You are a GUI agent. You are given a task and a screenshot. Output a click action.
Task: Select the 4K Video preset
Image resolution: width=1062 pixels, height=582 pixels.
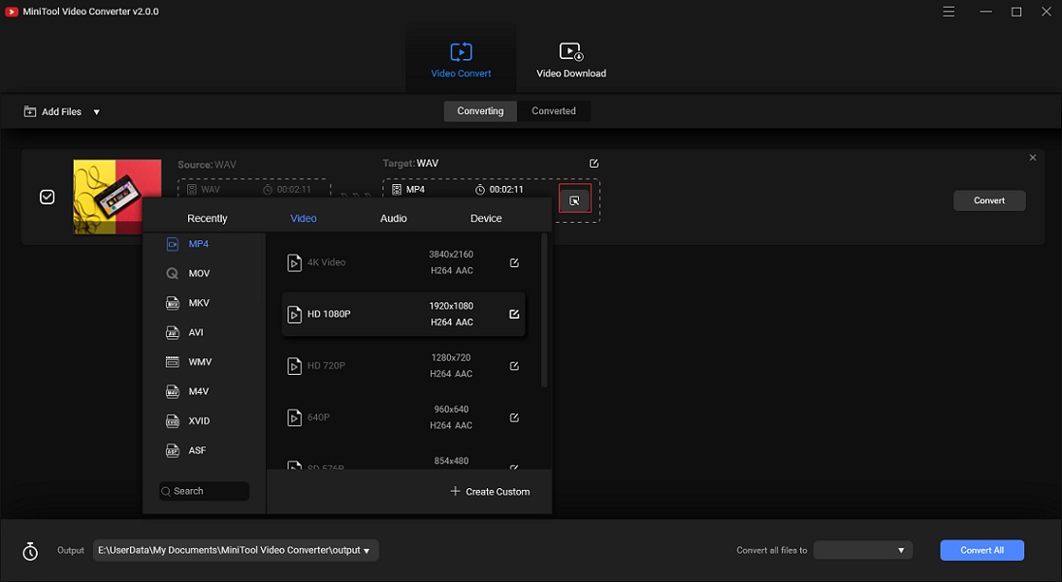coord(403,262)
